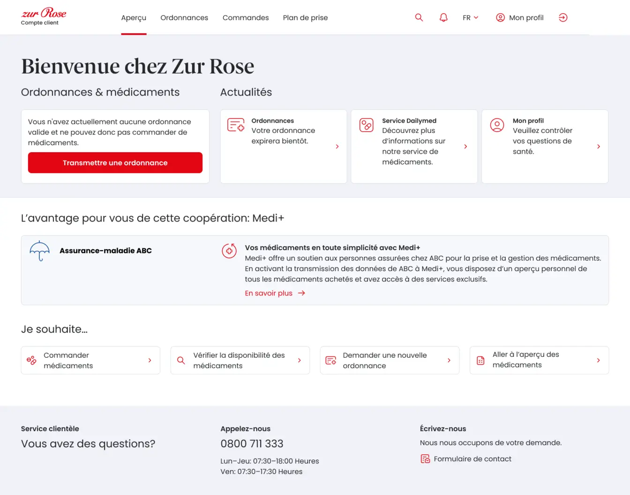Click the profile avatar icon in header
The width and height of the screenshot is (630, 495).
click(501, 17)
